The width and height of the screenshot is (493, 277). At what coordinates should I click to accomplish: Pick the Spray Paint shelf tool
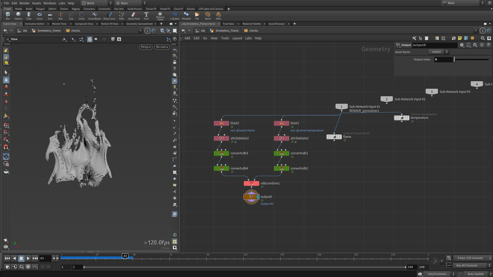[x=134, y=16]
